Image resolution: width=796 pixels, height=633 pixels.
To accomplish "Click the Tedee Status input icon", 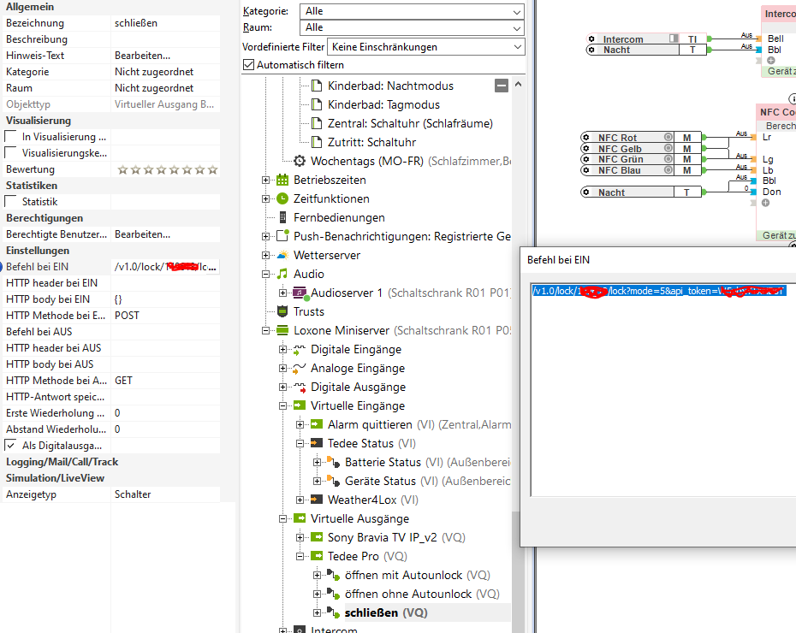I will [x=317, y=443].
